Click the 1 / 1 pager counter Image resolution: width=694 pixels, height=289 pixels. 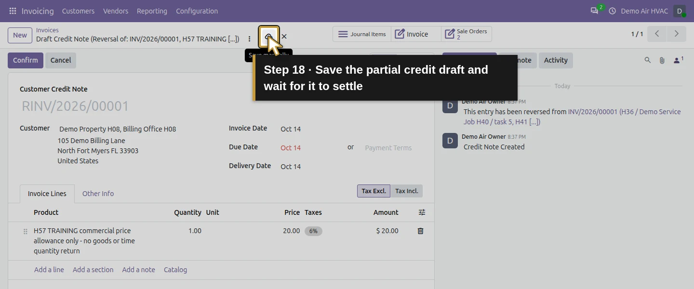coord(637,34)
